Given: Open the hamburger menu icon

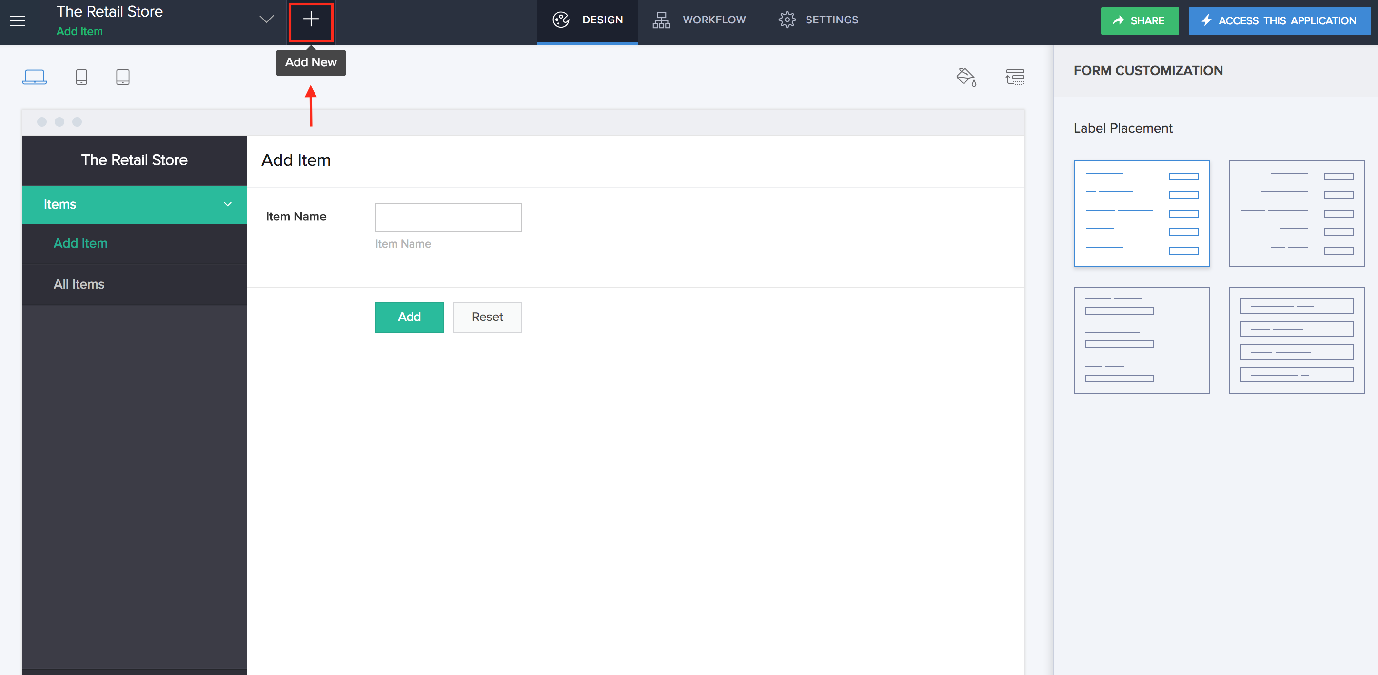Looking at the screenshot, I should tap(18, 21).
